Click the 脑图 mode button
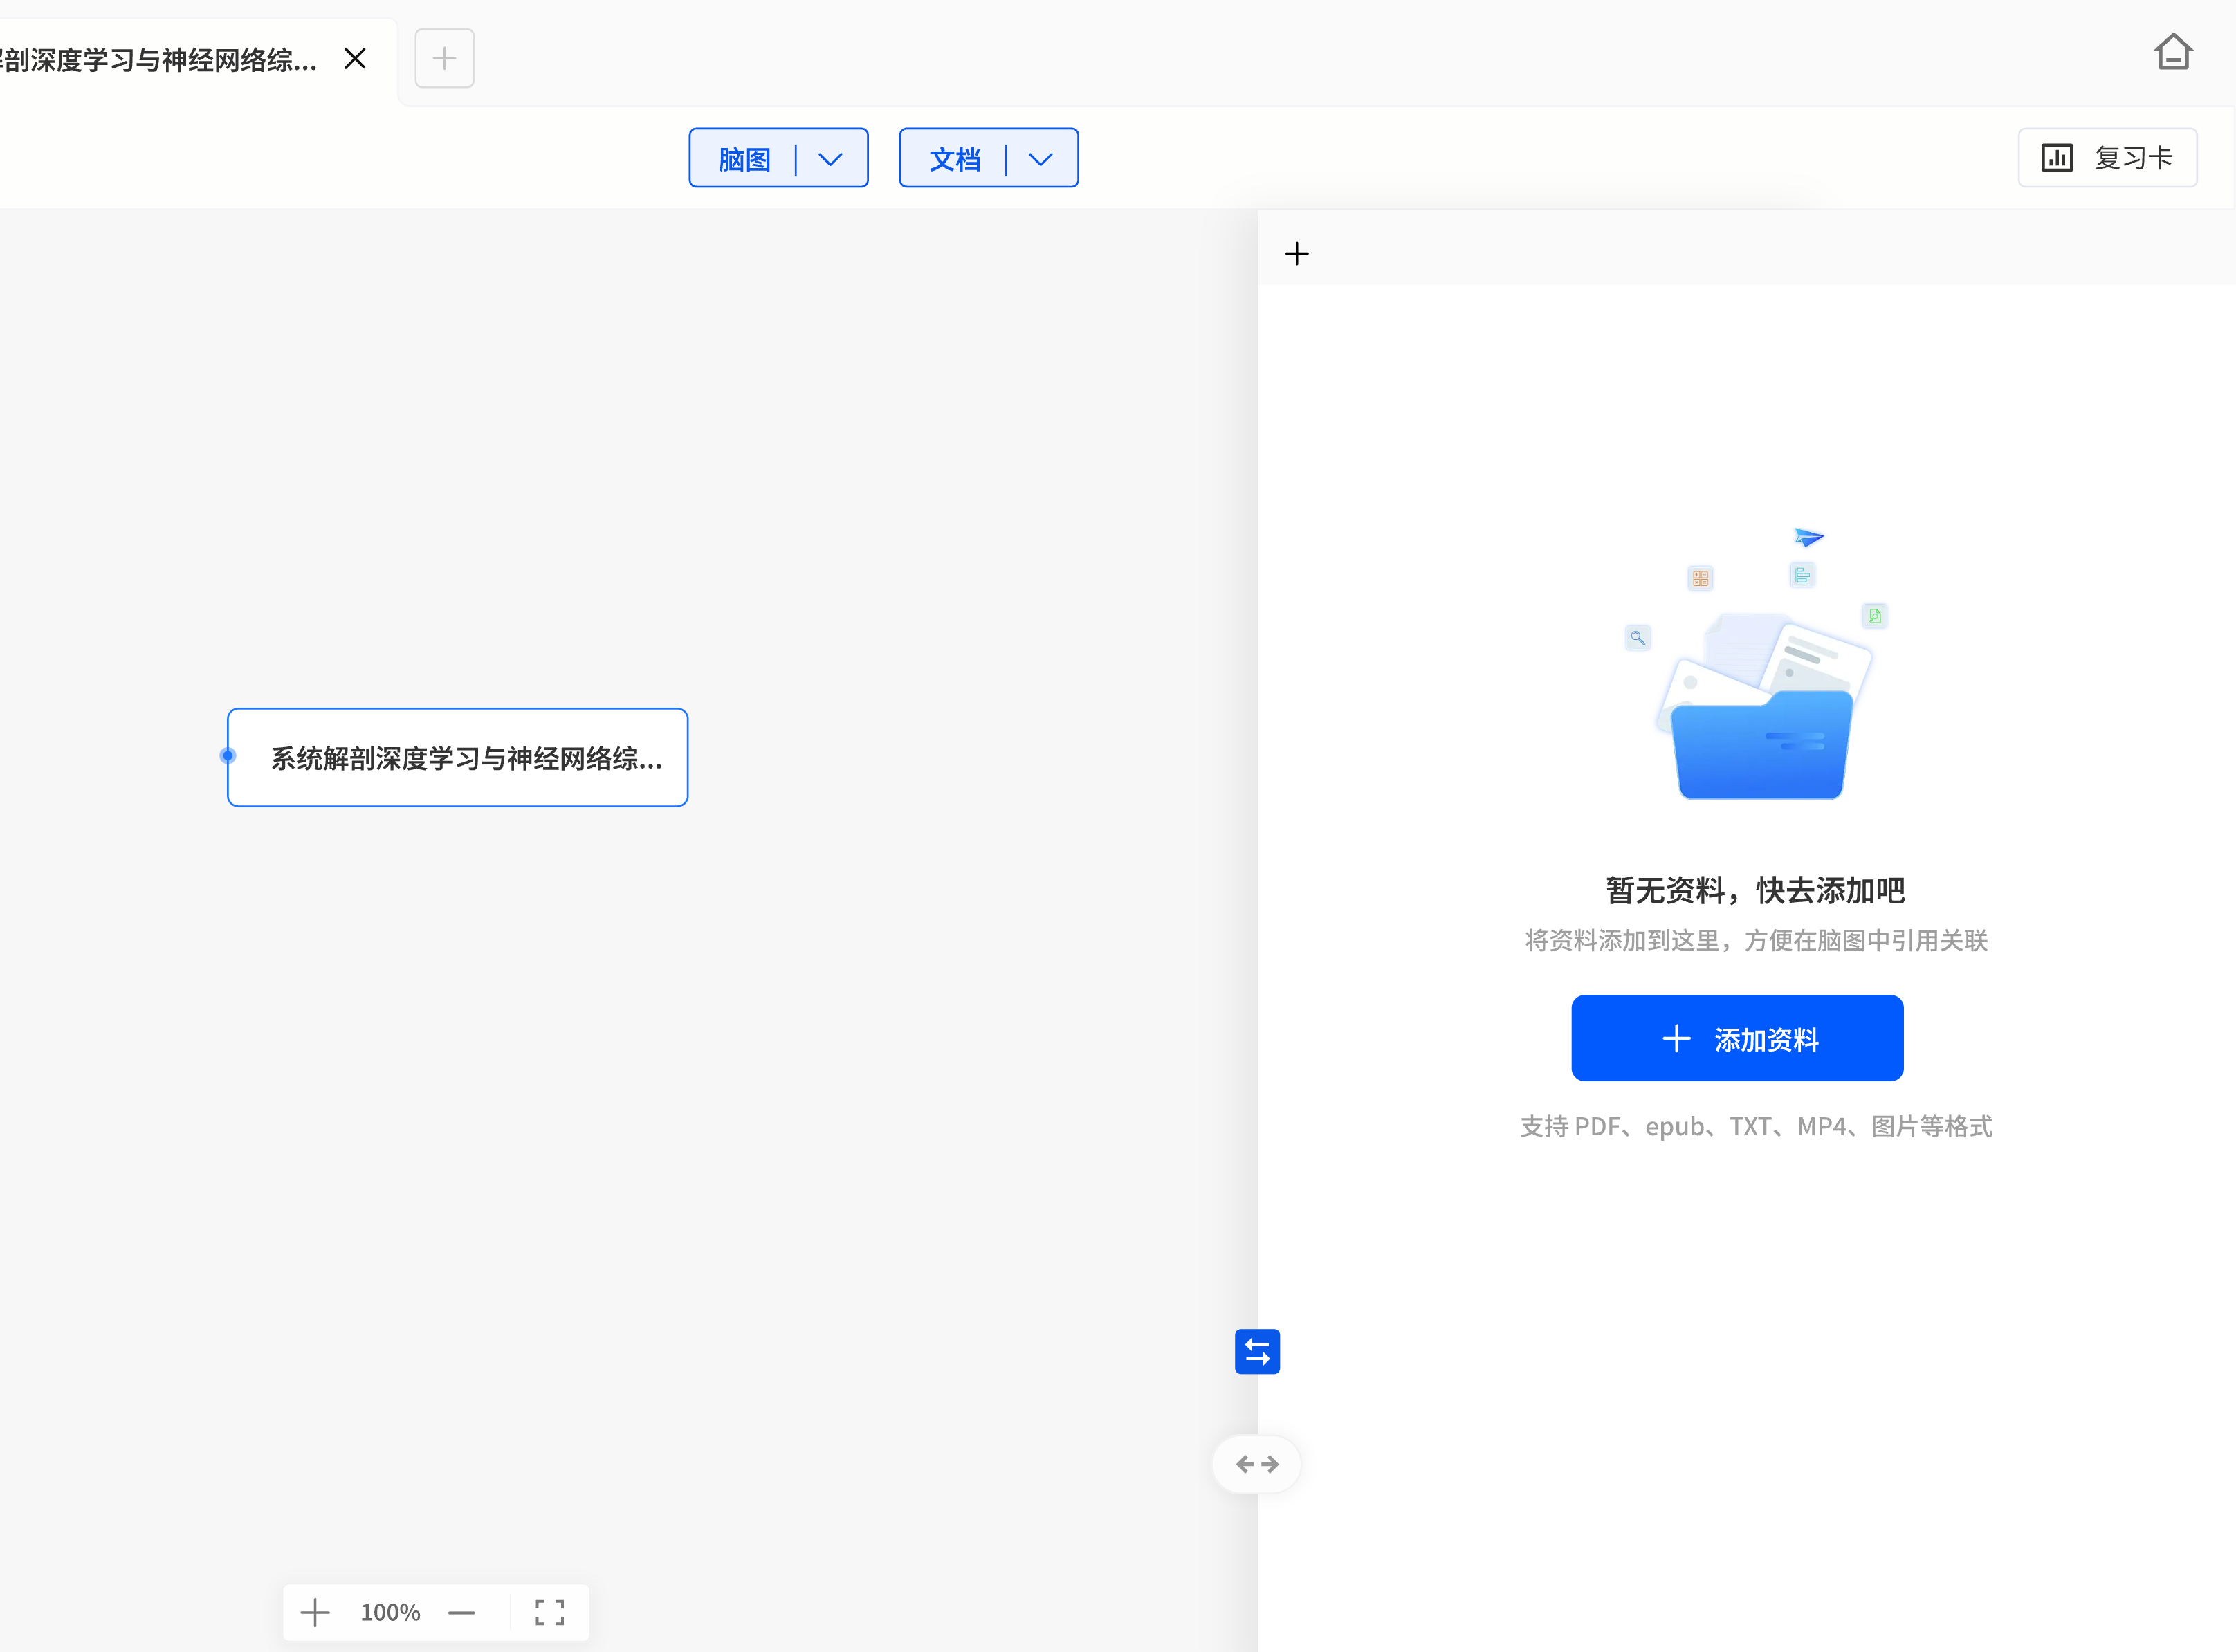This screenshot has width=2236, height=1652. coord(744,159)
